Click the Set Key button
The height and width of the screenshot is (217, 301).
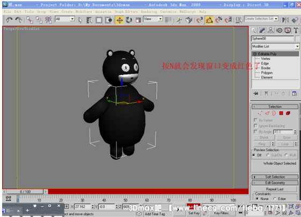click(194, 213)
